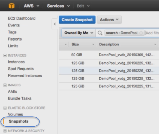This screenshot has height=134, width=159.
Task: Click the Create Snapshot button
Action: (x=77, y=20)
